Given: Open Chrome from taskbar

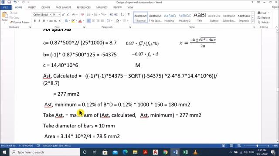Looking at the screenshot, I should click(165, 152).
